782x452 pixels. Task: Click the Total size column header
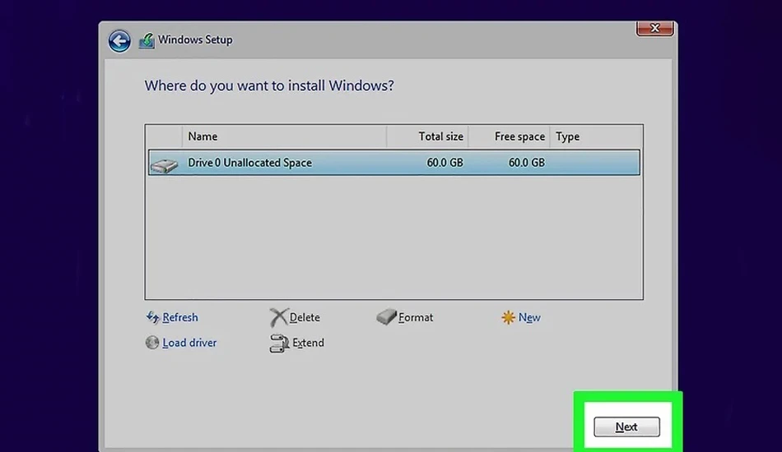pyautogui.click(x=427, y=136)
